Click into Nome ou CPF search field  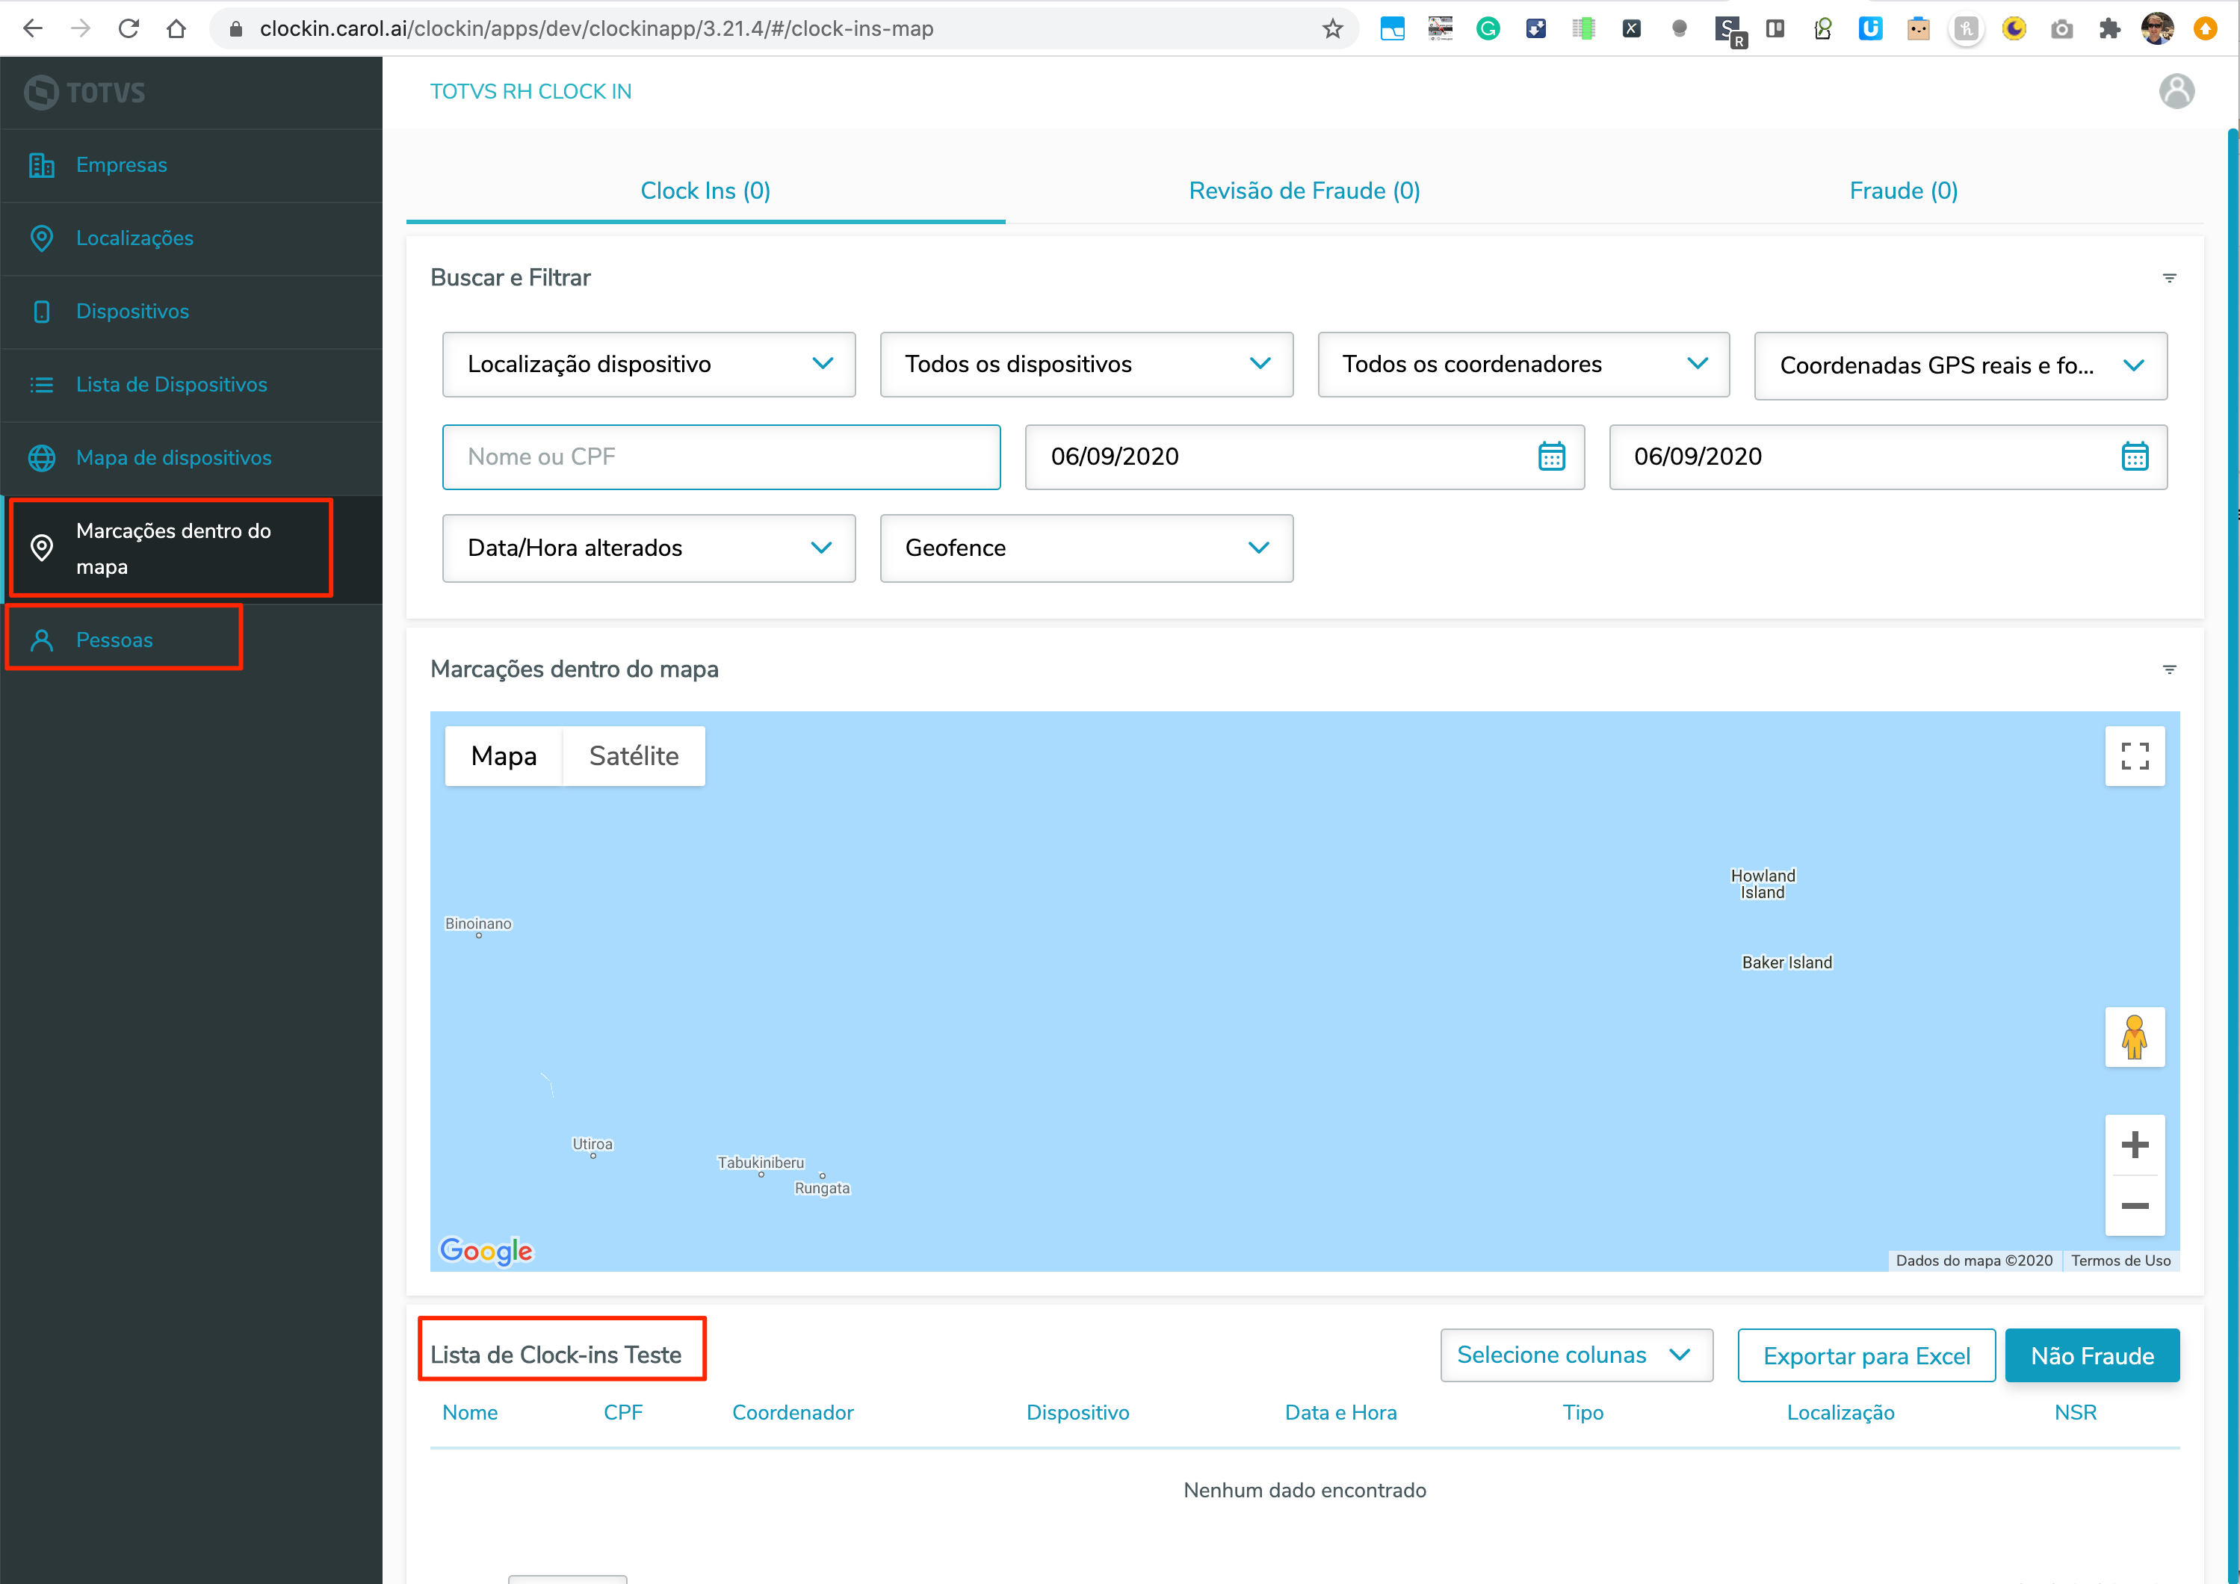point(721,457)
